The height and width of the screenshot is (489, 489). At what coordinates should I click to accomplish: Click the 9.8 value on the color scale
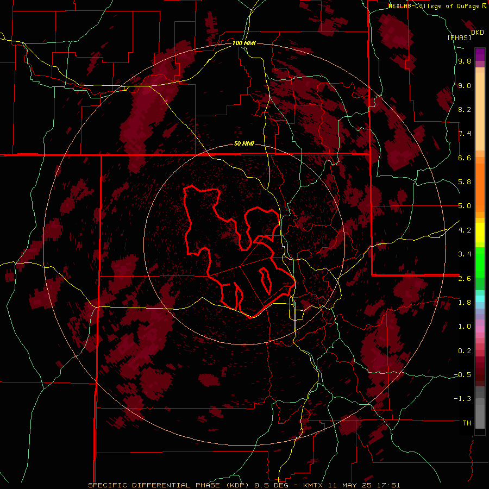465,61
